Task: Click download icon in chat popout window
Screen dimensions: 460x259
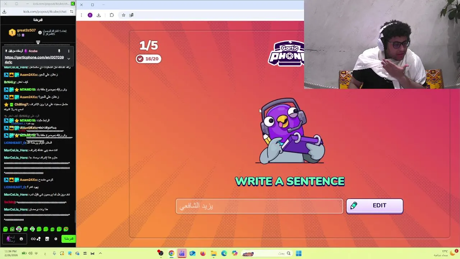Action: point(4,12)
